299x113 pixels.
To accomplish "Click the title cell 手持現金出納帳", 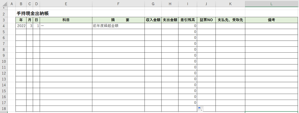I will tap(33, 14).
